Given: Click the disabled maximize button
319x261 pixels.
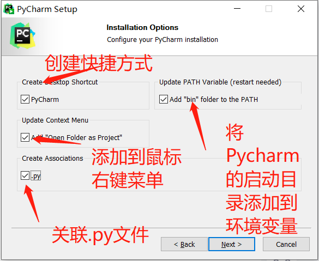Looking at the screenshot, I should point(269,9).
